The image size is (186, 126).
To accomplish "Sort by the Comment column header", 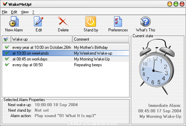I will [101, 39].
